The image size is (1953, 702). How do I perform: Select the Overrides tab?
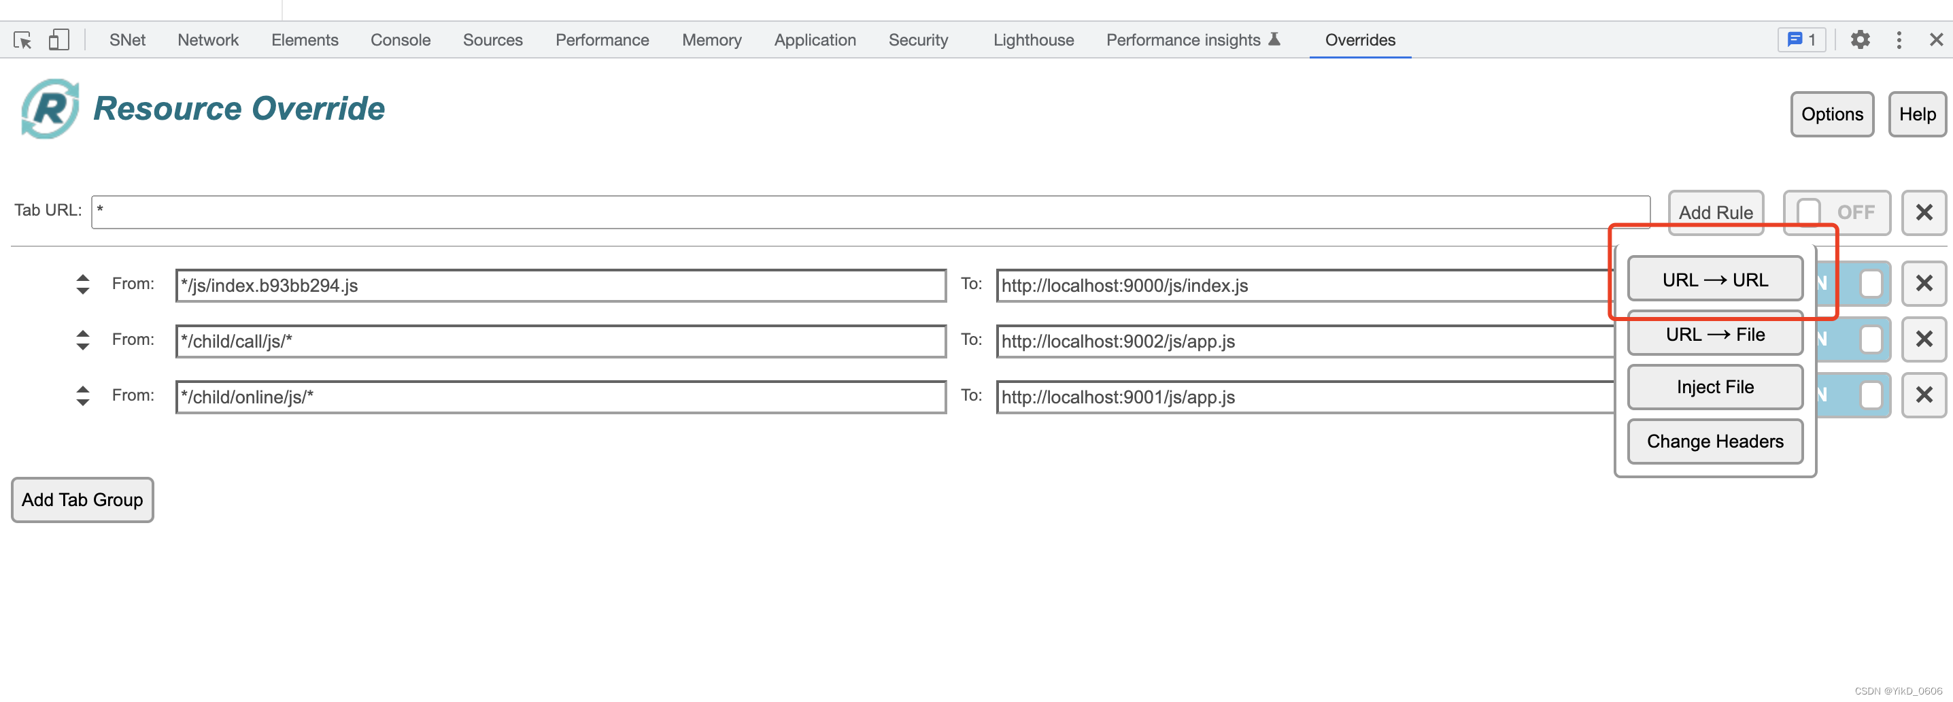point(1360,39)
